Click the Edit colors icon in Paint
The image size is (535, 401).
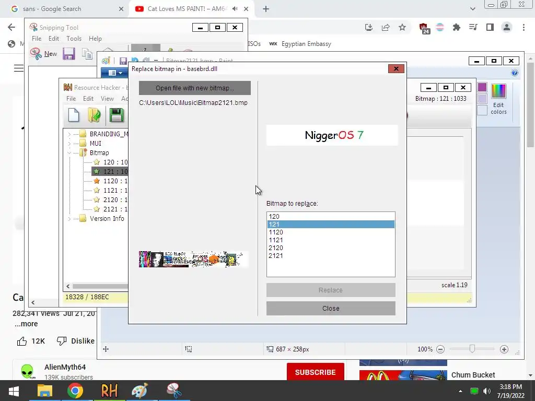498,99
